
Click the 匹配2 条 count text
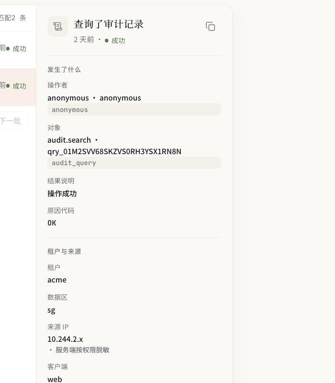(13, 18)
